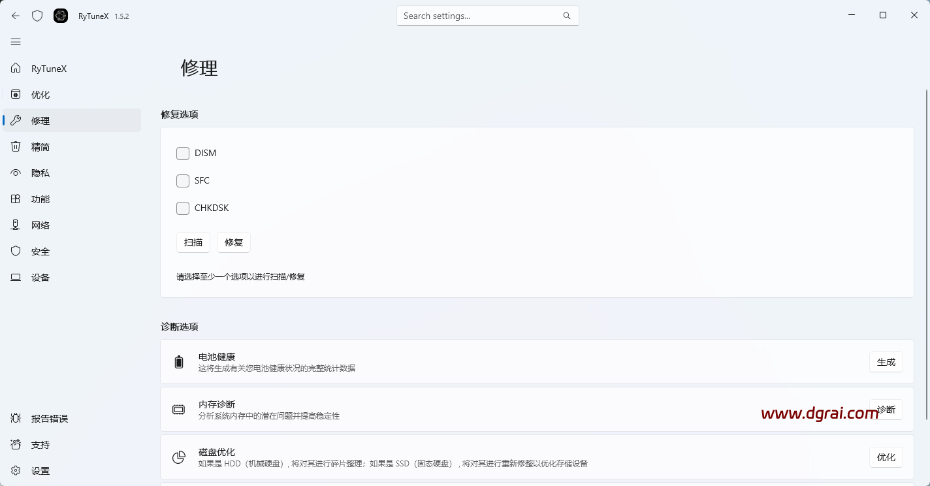Open the 网络 (Network) sidebar icon

point(16,225)
